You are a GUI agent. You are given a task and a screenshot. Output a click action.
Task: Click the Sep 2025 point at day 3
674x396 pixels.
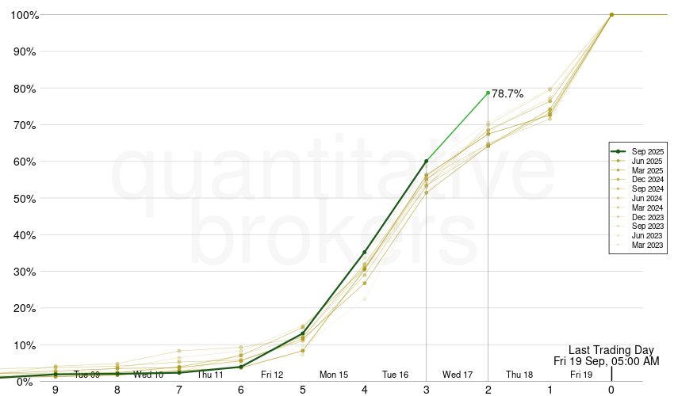[x=427, y=161]
